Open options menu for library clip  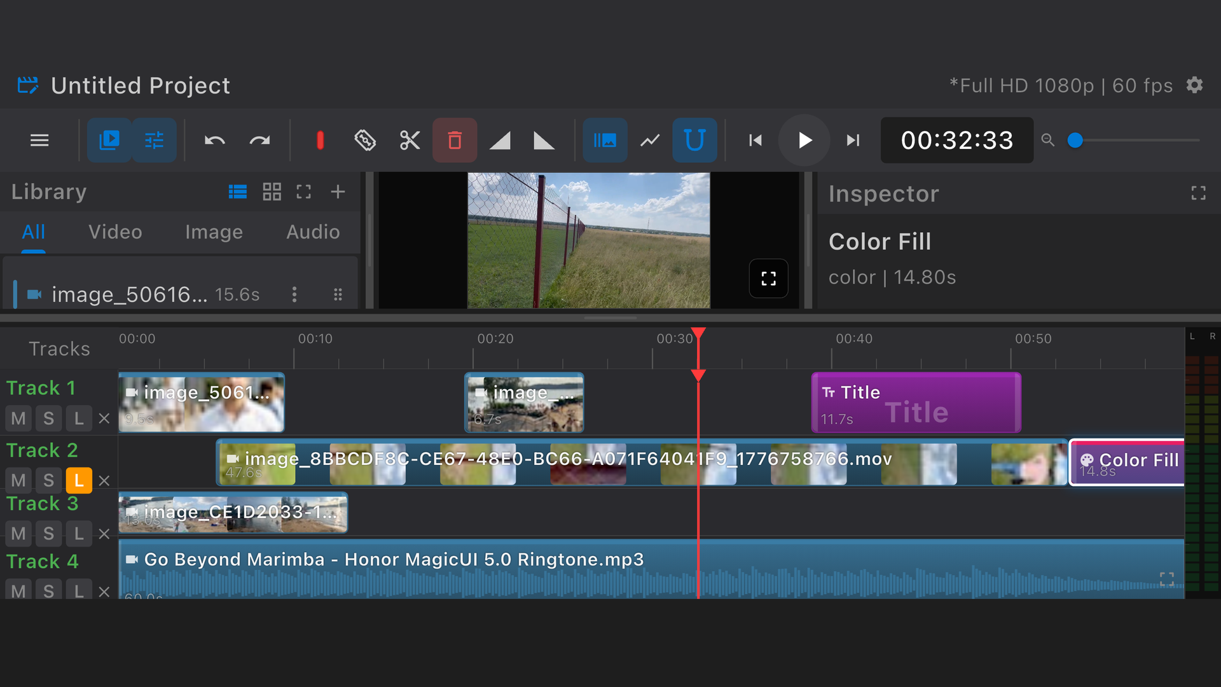pos(294,295)
